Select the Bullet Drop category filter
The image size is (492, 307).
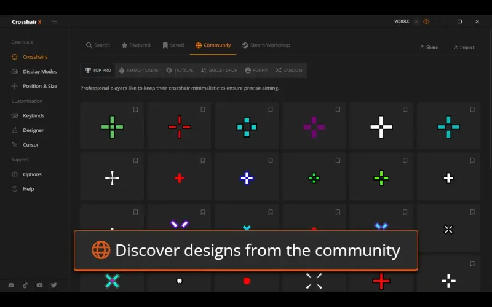(218, 71)
